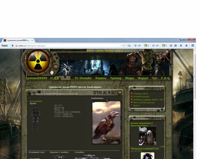Click the Выйти logout link

pyautogui.click(x=136, y=106)
